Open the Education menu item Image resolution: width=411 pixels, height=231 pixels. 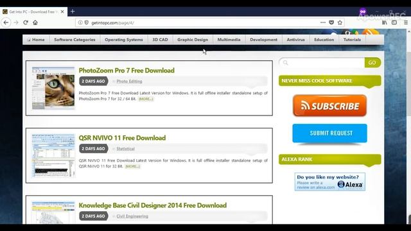click(x=324, y=40)
